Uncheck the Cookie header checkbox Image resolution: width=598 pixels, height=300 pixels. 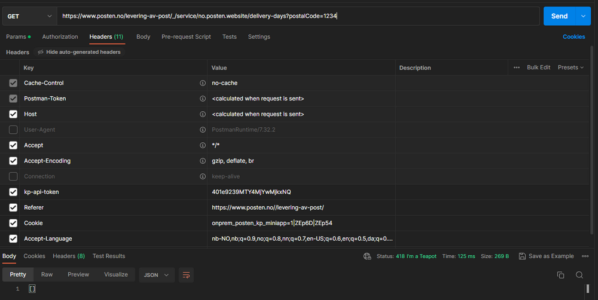pyautogui.click(x=13, y=223)
